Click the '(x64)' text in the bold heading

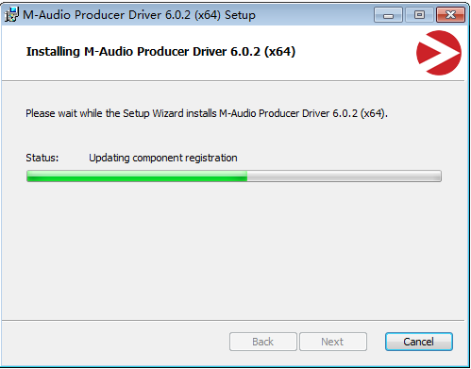click(279, 52)
